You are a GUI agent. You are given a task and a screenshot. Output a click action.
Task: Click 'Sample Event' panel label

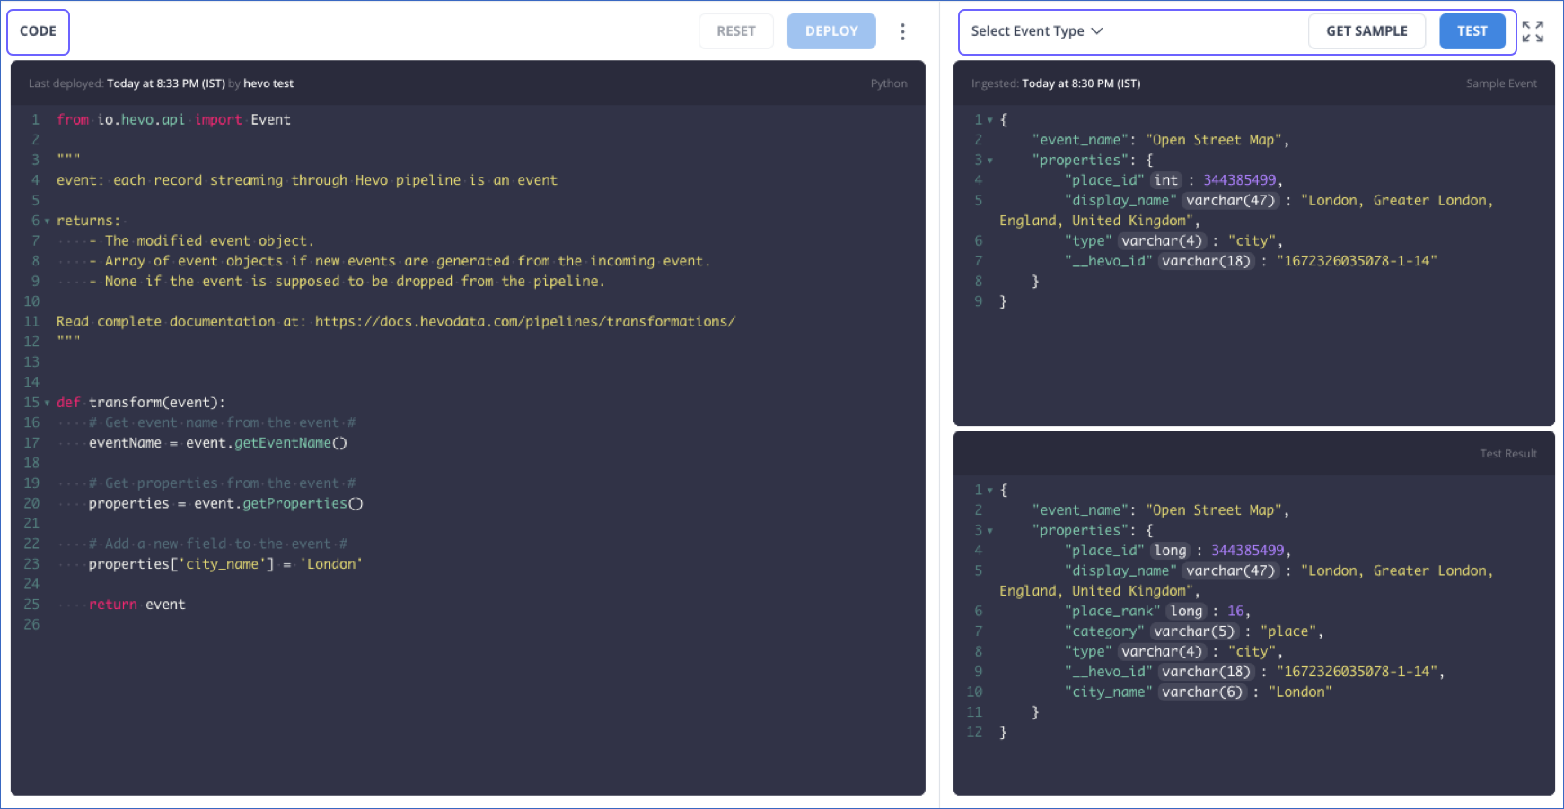tap(1501, 83)
